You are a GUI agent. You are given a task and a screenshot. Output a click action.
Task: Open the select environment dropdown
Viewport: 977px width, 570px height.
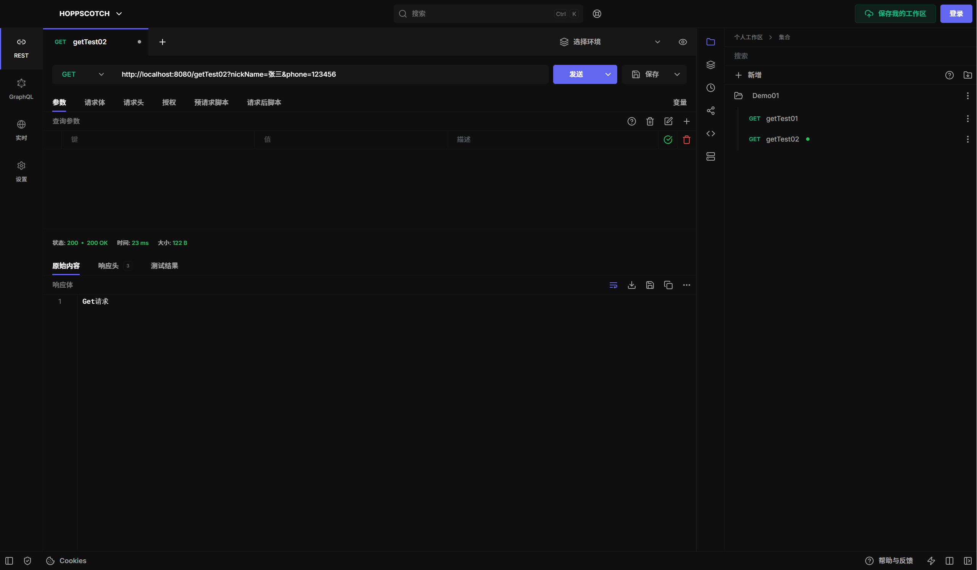click(610, 42)
